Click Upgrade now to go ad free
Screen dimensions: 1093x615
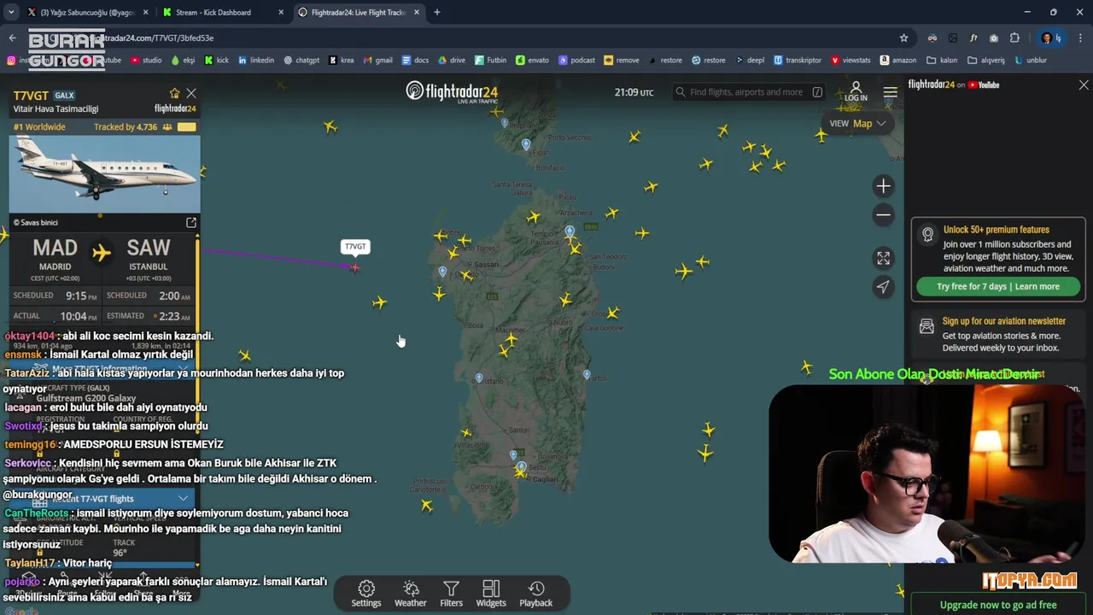(998, 605)
